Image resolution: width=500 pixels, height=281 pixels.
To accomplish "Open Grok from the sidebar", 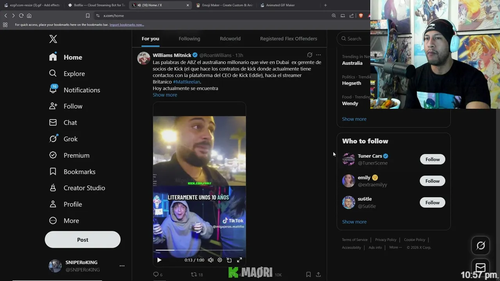I will [63, 139].
